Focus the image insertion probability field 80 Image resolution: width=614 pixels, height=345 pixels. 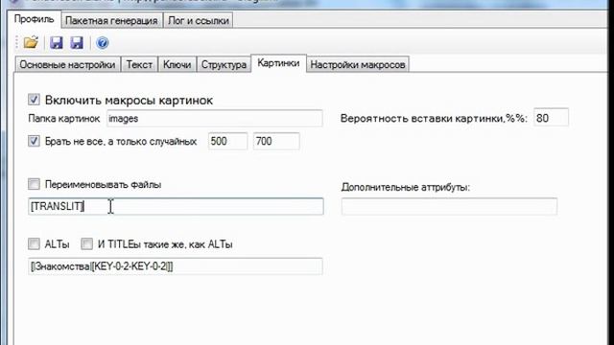(551, 118)
